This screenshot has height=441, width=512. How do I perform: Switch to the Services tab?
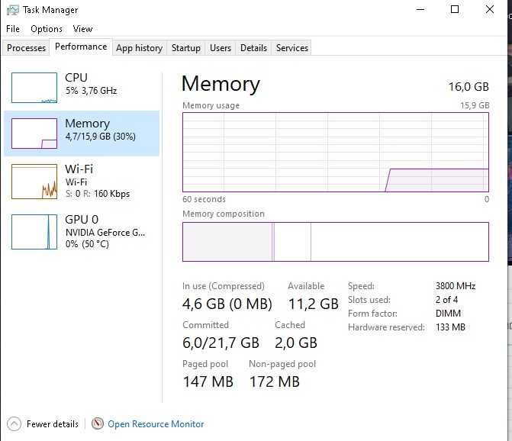point(292,48)
